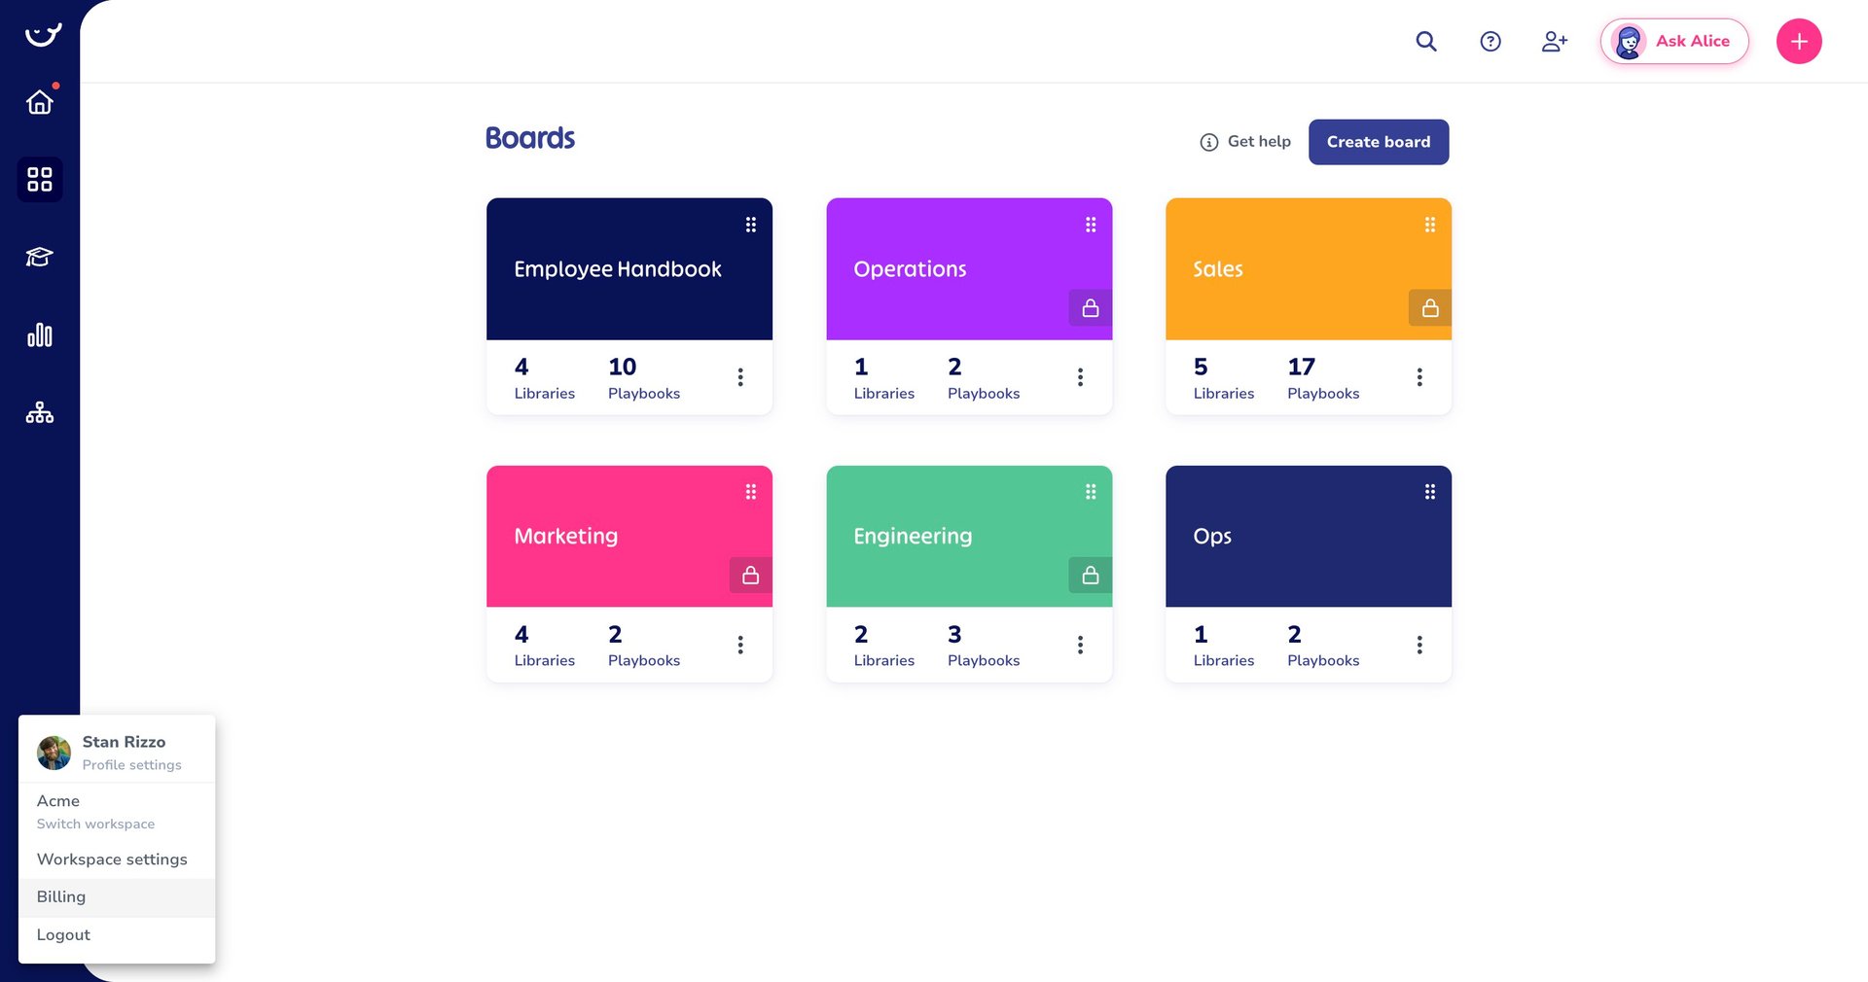Open the Engineering board three-dot menu
The width and height of the screenshot is (1868, 982).
coord(1080,645)
